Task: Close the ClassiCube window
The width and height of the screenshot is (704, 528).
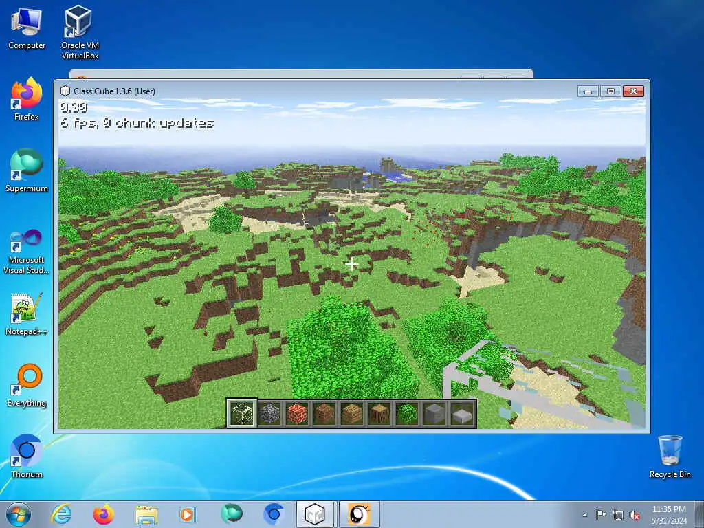Action: (633, 91)
